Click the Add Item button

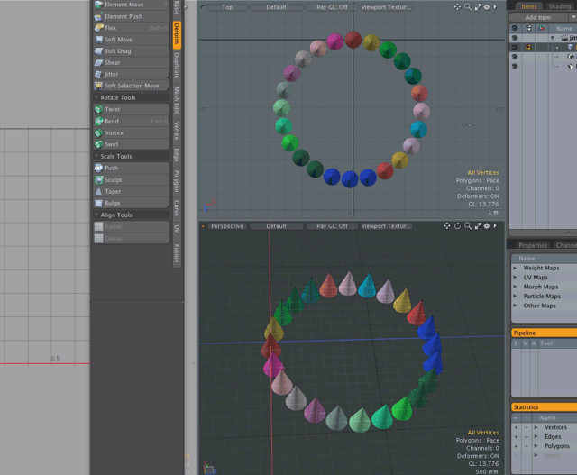pyautogui.click(x=537, y=17)
